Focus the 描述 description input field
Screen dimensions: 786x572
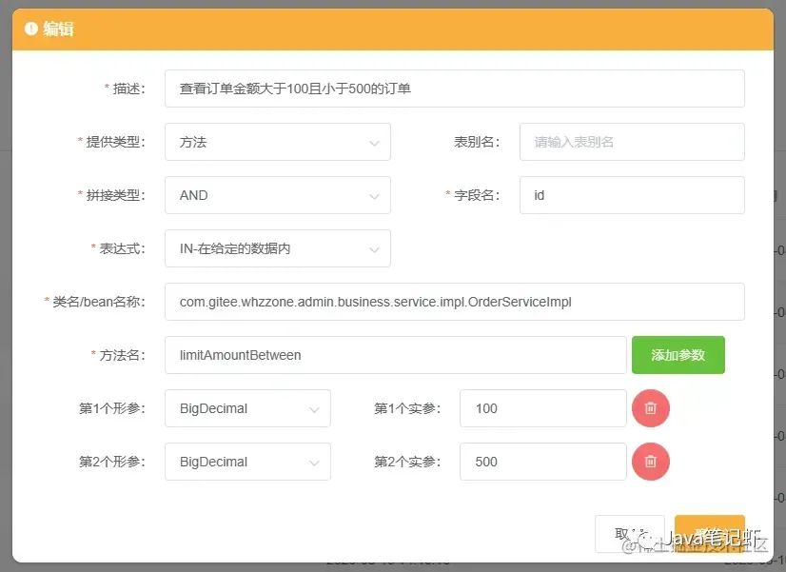tap(454, 89)
